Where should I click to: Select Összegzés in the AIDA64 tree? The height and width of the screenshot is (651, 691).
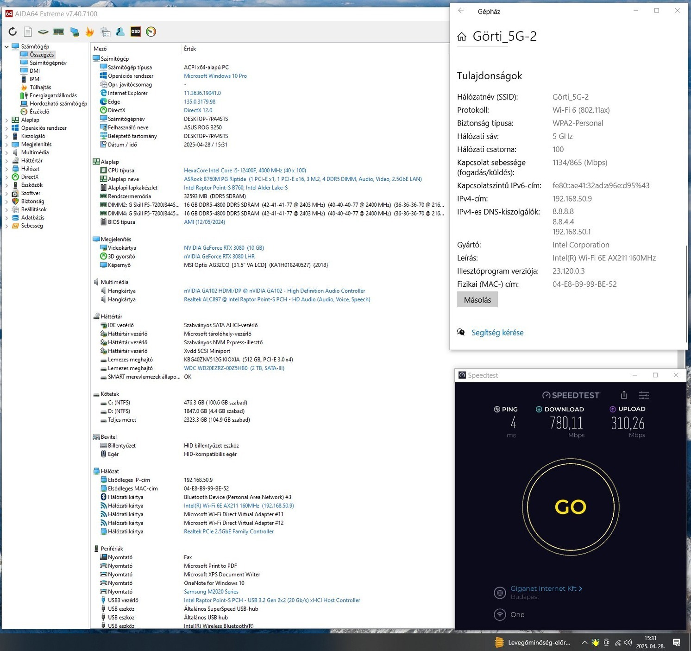pyautogui.click(x=42, y=55)
